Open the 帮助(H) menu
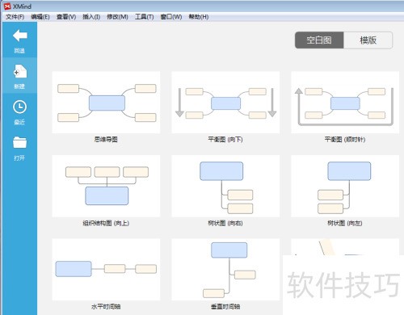404x315 pixels. coord(199,17)
